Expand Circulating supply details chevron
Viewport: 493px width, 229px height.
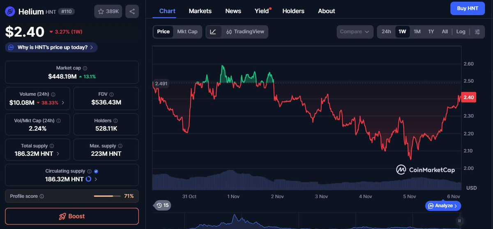click(x=96, y=179)
